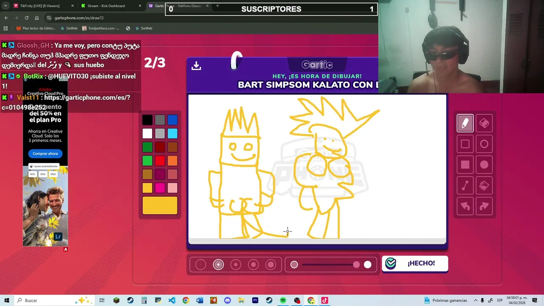Open Discord from the taskbar
Viewport: 544px width, 306px height.
pos(227,300)
